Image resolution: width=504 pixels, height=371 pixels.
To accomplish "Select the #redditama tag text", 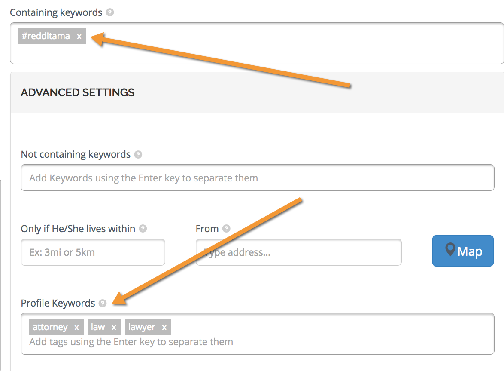I will coord(46,36).
